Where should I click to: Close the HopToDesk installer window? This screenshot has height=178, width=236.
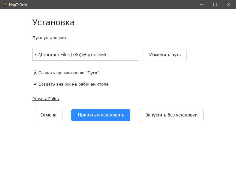pyautogui.click(x=229, y=5)
